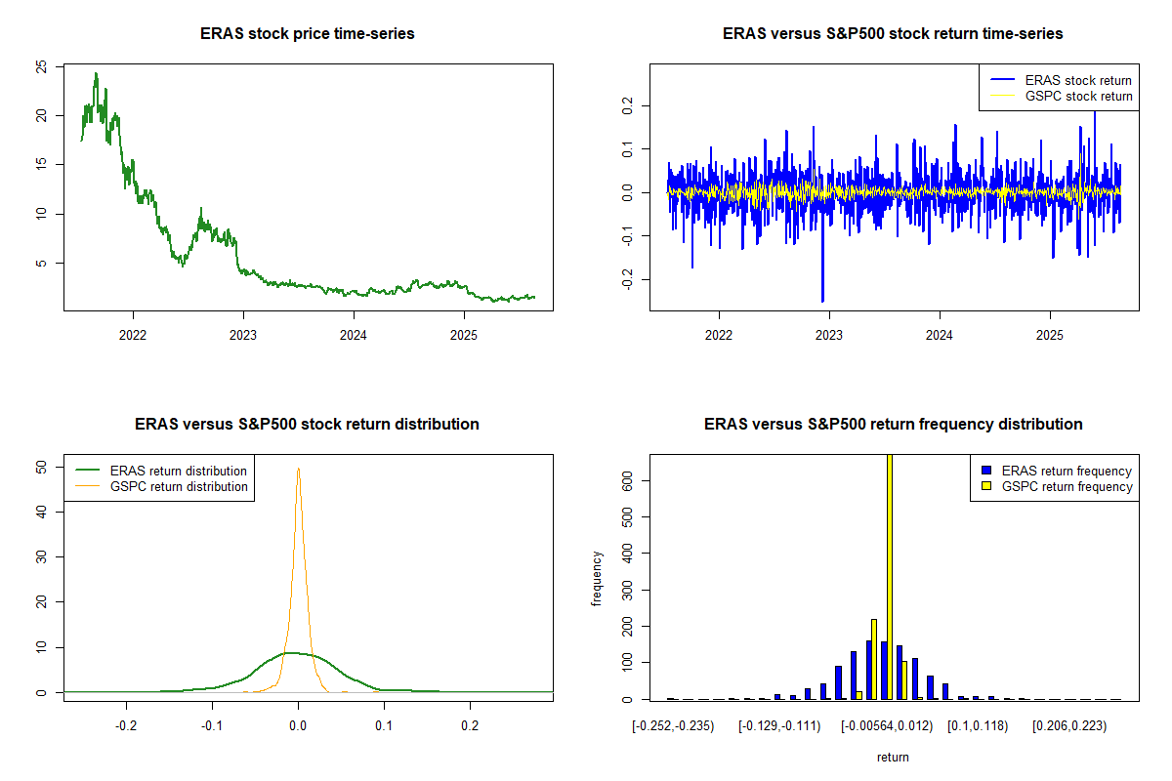
Task: Select the "[-0.252,-0.235)" bin label
Action: (674, 725)
